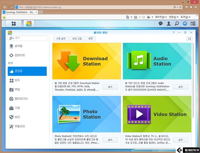Click the browser address bar URL
This screenshot has width=200, height=153.
click(x=40, y=7)
